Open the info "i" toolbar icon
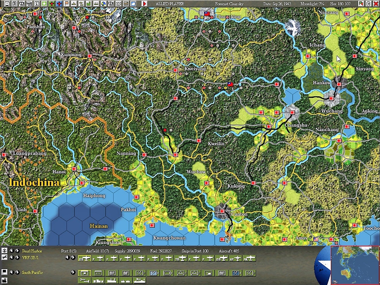Screen dimensions: 380x285 (36, 4)
